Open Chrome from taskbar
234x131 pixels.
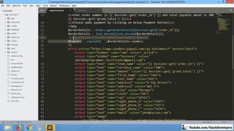point(29,128)
